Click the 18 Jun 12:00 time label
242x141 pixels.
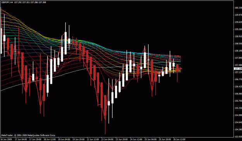coord(50,139)
